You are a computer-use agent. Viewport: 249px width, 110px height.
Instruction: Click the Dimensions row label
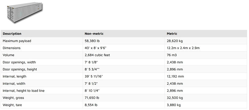(x=12, y=48)
